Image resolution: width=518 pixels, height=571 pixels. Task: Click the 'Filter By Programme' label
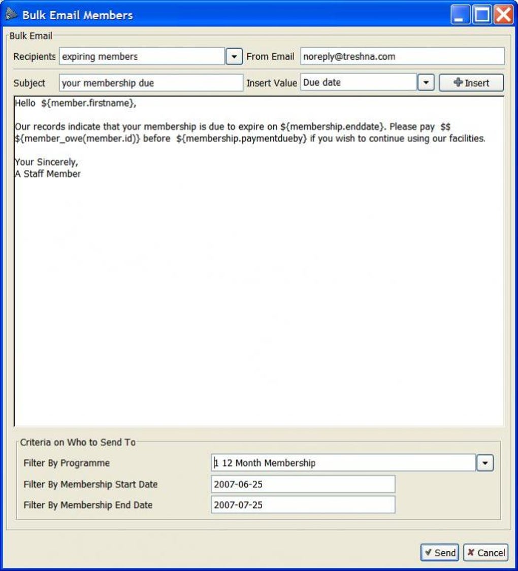(x=67, y=463)
